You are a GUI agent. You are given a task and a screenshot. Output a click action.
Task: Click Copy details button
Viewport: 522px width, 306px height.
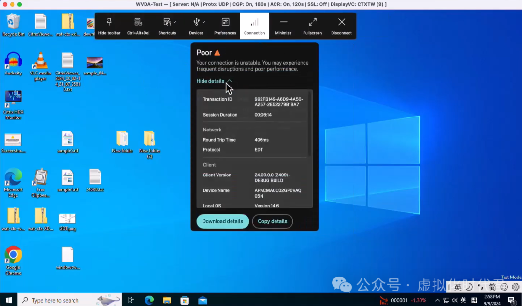pos(272,221)
